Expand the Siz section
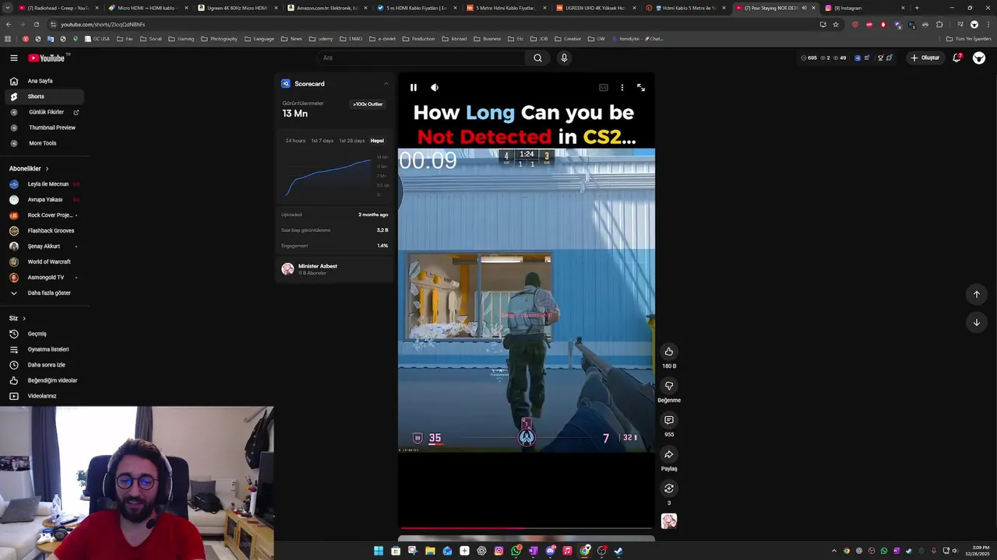The height and width of the screenshot is (560, 997). coord(17,318)
